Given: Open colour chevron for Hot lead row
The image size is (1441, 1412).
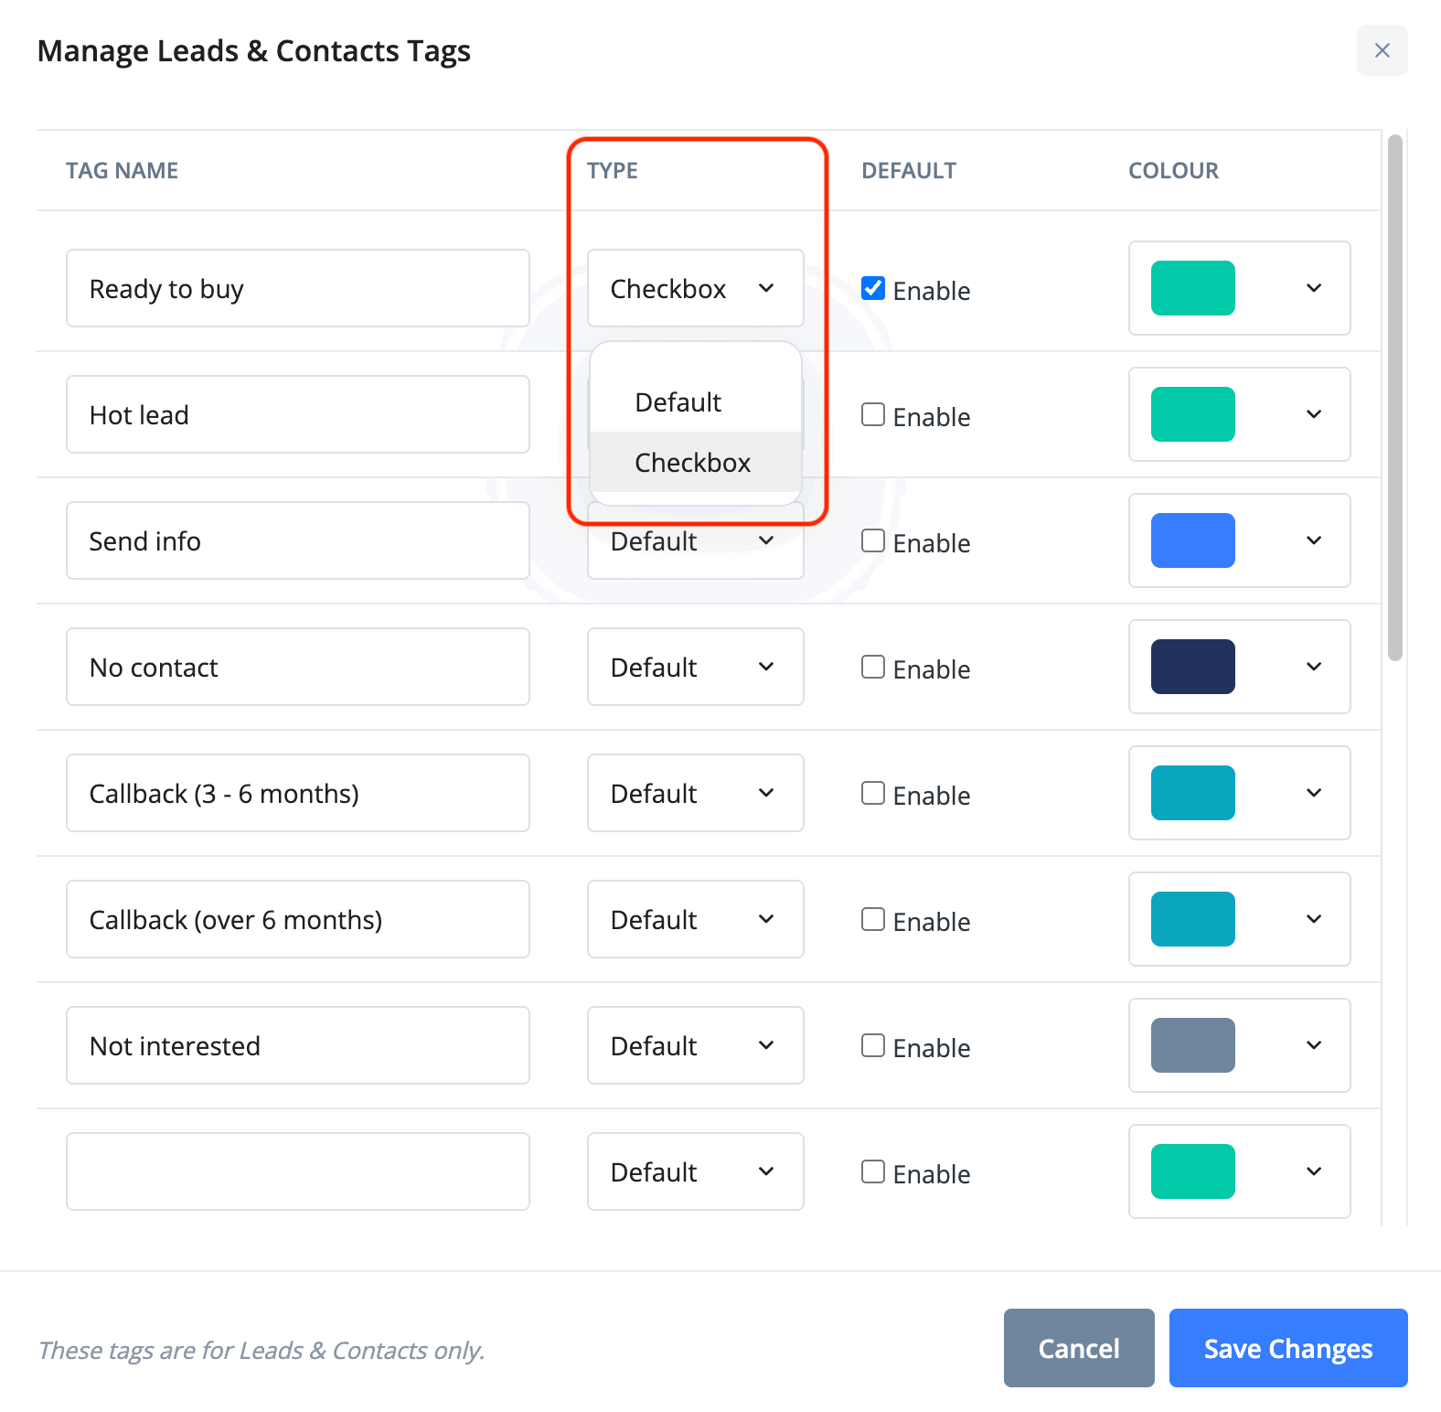Looking at the screenshot, I should pos(1314,414).
